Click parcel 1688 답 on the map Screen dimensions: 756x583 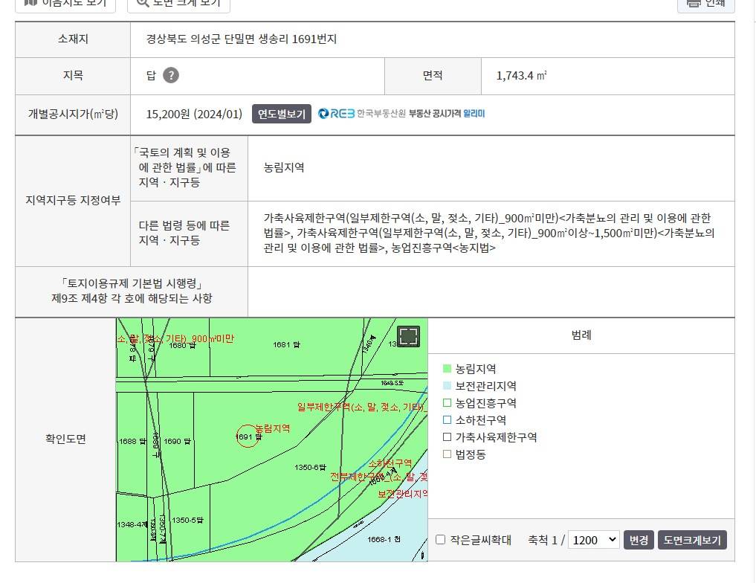[132, 441]
